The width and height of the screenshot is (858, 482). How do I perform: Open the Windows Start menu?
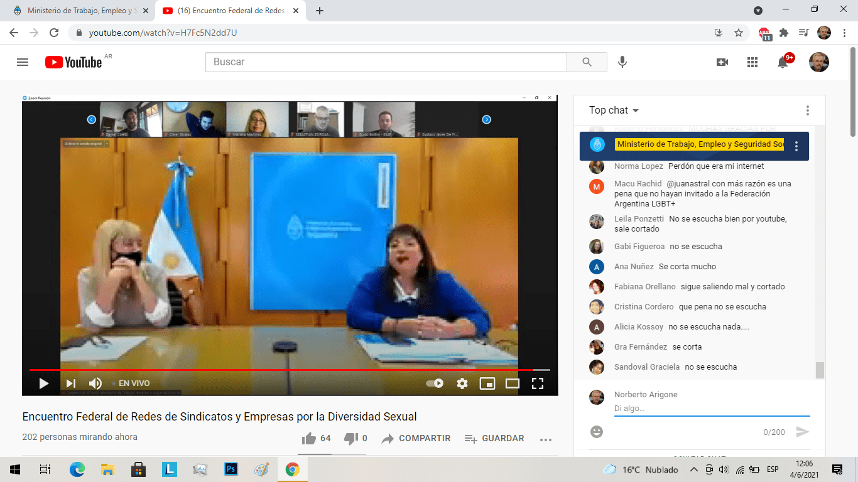pyautogui.click(x=15, y=469)
